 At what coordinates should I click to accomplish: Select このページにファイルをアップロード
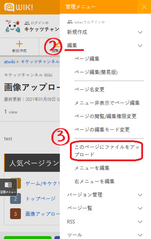[107, 150]
